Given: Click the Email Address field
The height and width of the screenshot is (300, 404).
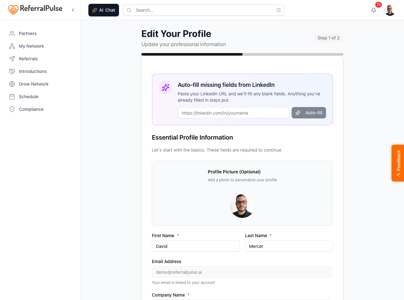Looking at the screenshot, I should pos(242,272).
